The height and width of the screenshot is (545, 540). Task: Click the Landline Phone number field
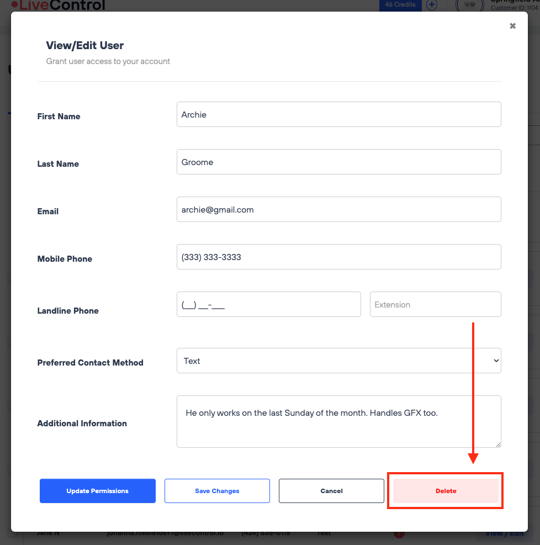pos(268,304)
